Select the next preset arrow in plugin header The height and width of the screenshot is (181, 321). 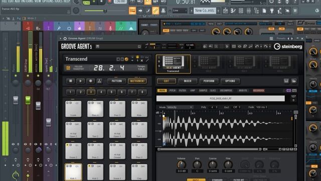click(292, 38)
